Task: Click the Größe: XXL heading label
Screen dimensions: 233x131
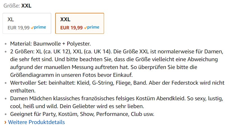Action: [17, 6]
